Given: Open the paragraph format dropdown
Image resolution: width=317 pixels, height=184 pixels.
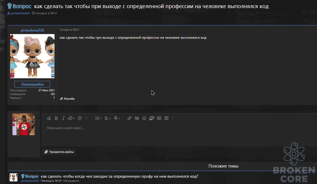Looking at the screenshot, I should coord(117,118).
